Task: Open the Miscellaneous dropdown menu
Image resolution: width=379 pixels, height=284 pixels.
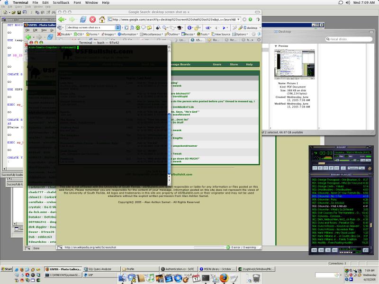Action: pyautogui.click(x=152, y=34)
